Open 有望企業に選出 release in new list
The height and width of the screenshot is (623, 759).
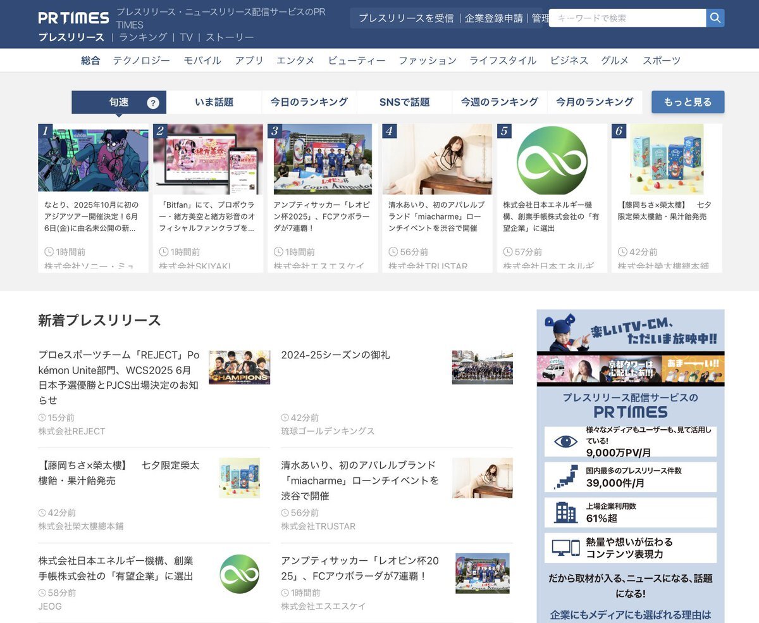pos(116,569)
